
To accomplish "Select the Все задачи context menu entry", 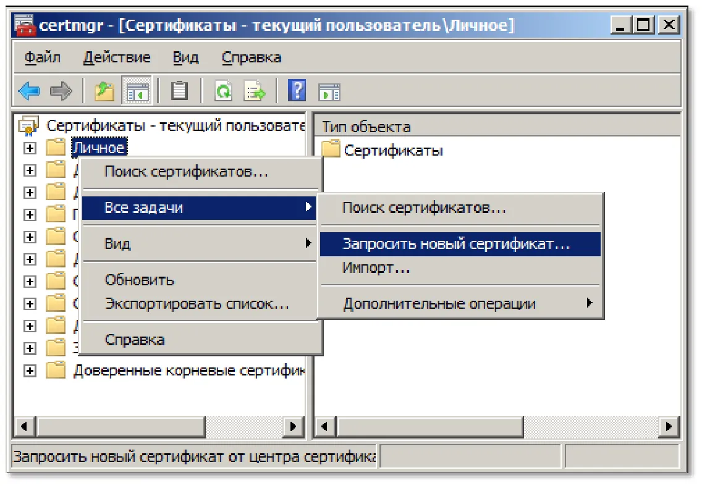I will coord(200,207).
